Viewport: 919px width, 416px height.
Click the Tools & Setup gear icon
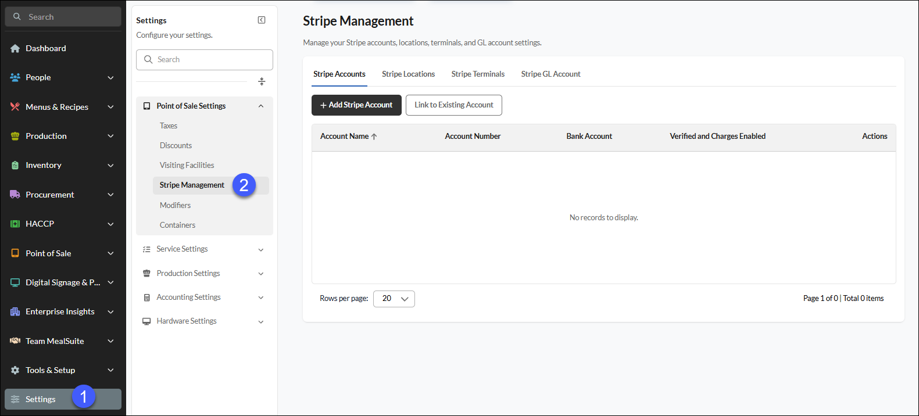15,370
